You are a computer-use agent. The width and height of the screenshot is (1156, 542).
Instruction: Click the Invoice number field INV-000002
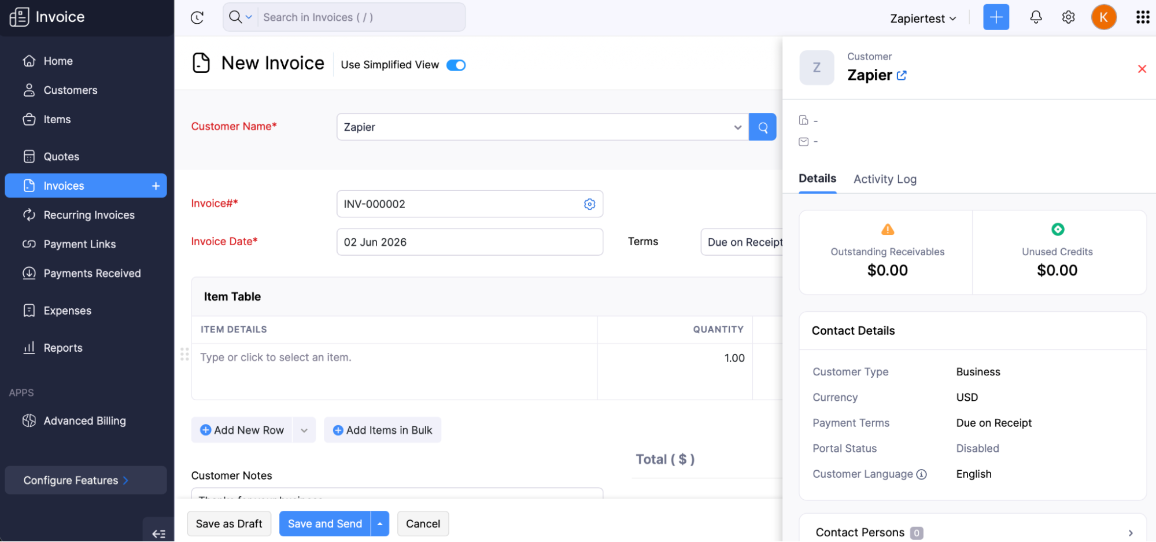(x=470, y=204)
